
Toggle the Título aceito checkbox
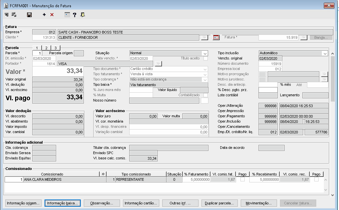[x=205, y=58]
